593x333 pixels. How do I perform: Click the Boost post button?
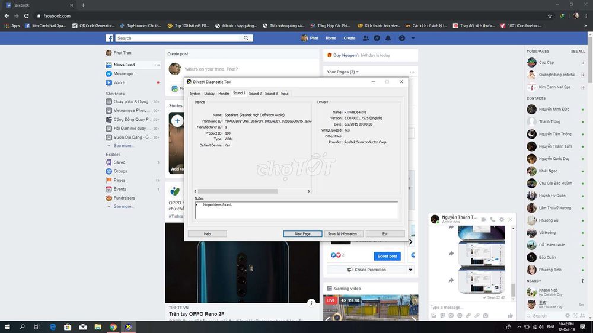(387, 256)
